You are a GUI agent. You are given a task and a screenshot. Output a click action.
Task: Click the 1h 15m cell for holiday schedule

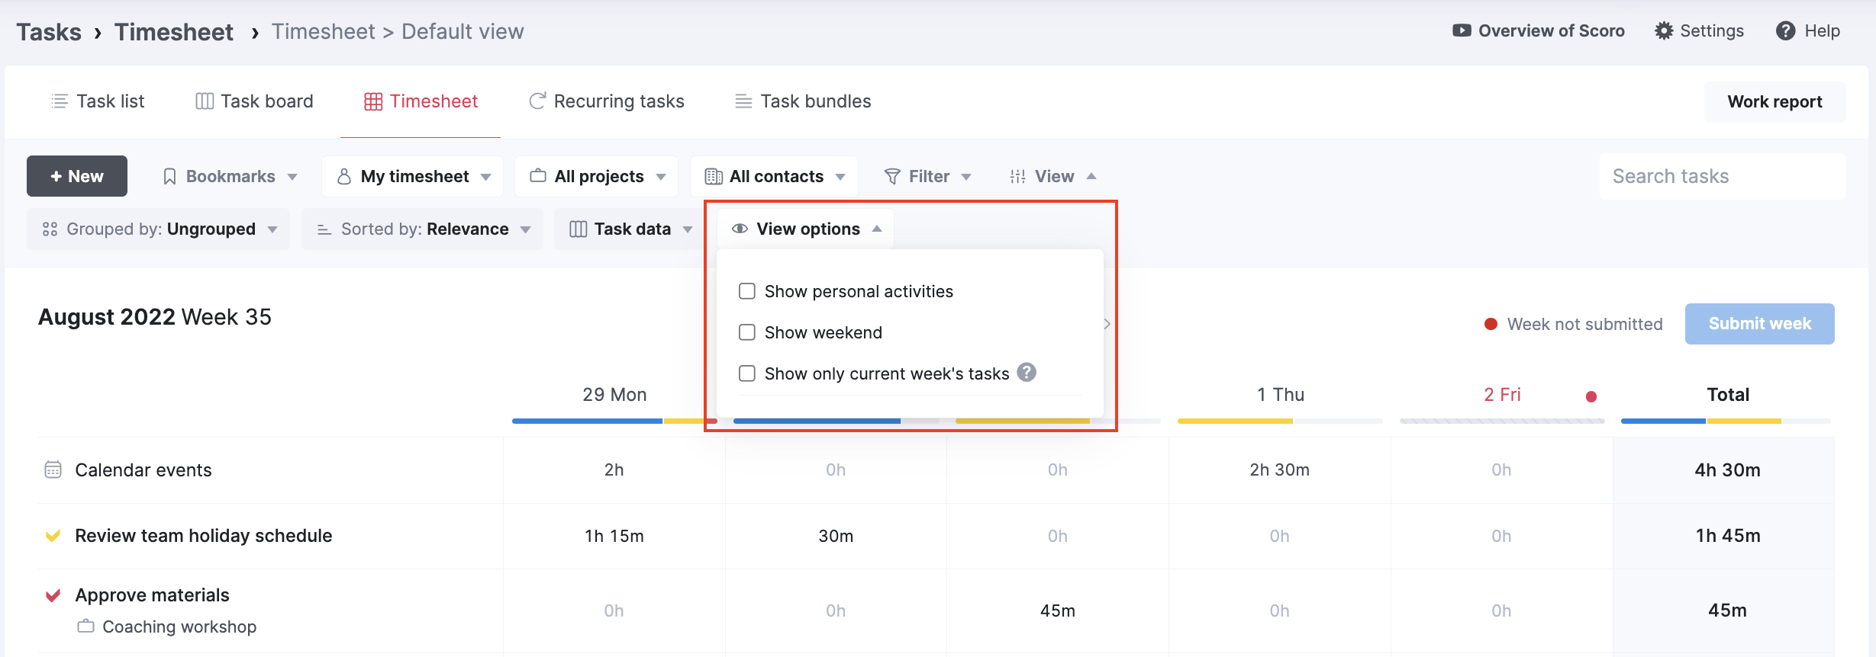(x=614, y=536)
